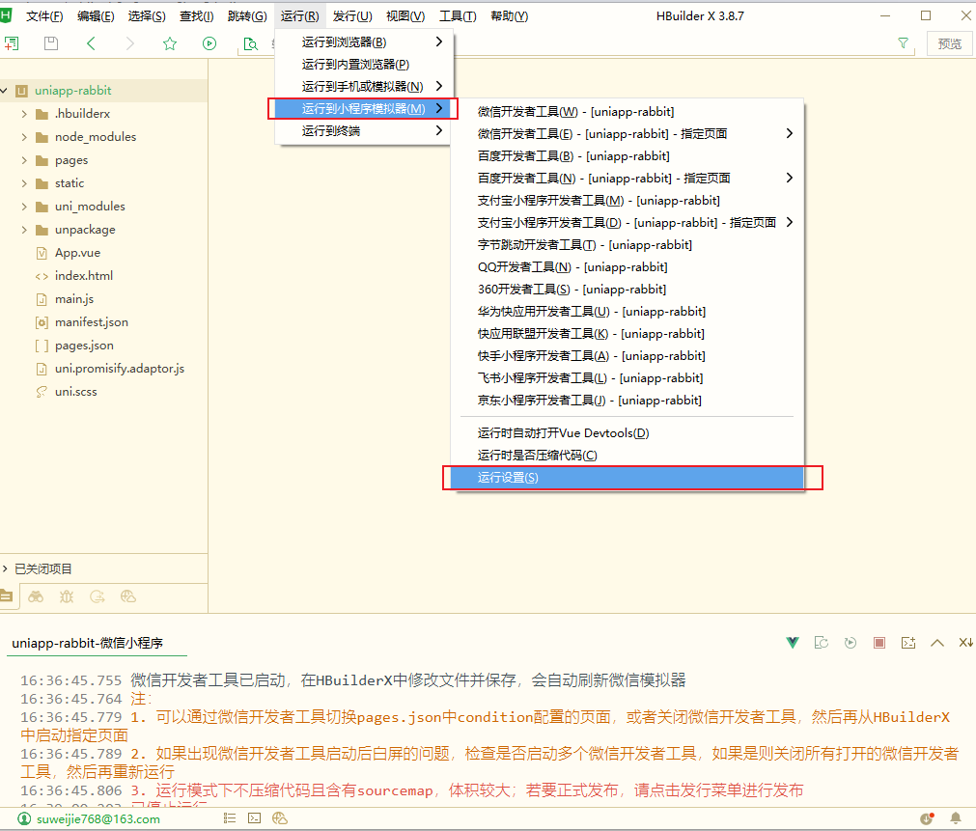Click the notification bell in status bar

[956, 817]
